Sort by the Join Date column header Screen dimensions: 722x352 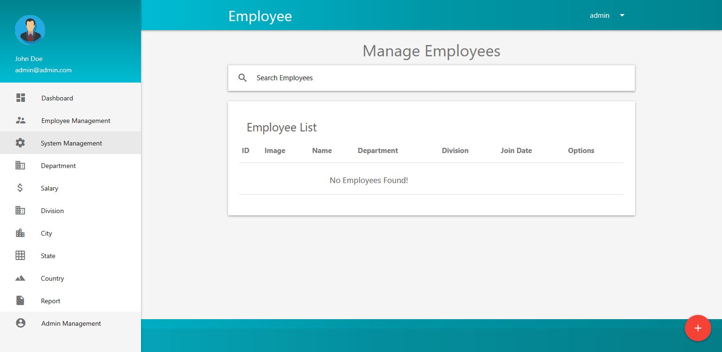[516, 151]
